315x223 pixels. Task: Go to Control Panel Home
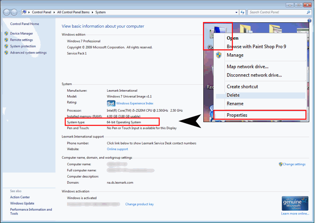[x=25, y=24]
